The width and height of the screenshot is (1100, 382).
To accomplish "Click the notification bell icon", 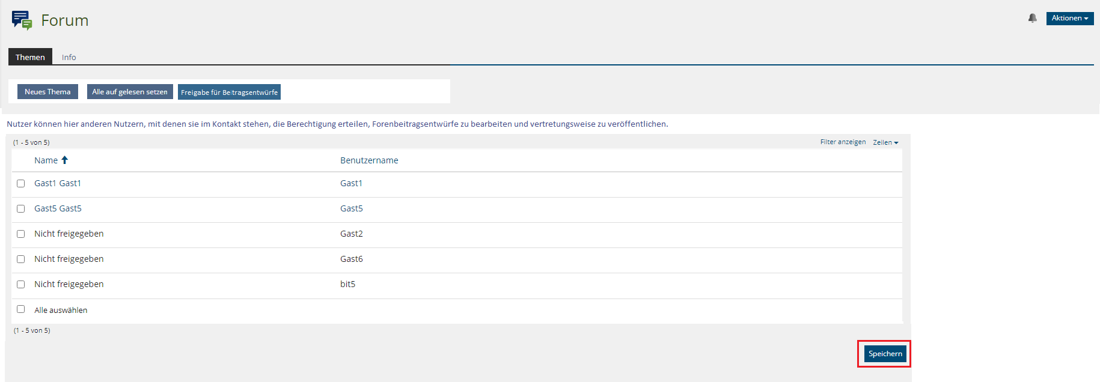I will click(x=1032, y=18).
